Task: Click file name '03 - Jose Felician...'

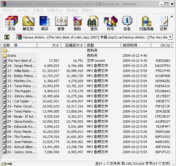Action: [x=22, y=142]
